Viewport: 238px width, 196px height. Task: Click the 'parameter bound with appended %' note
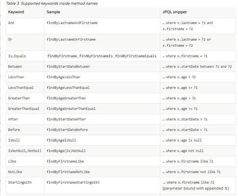pos(195,188)
